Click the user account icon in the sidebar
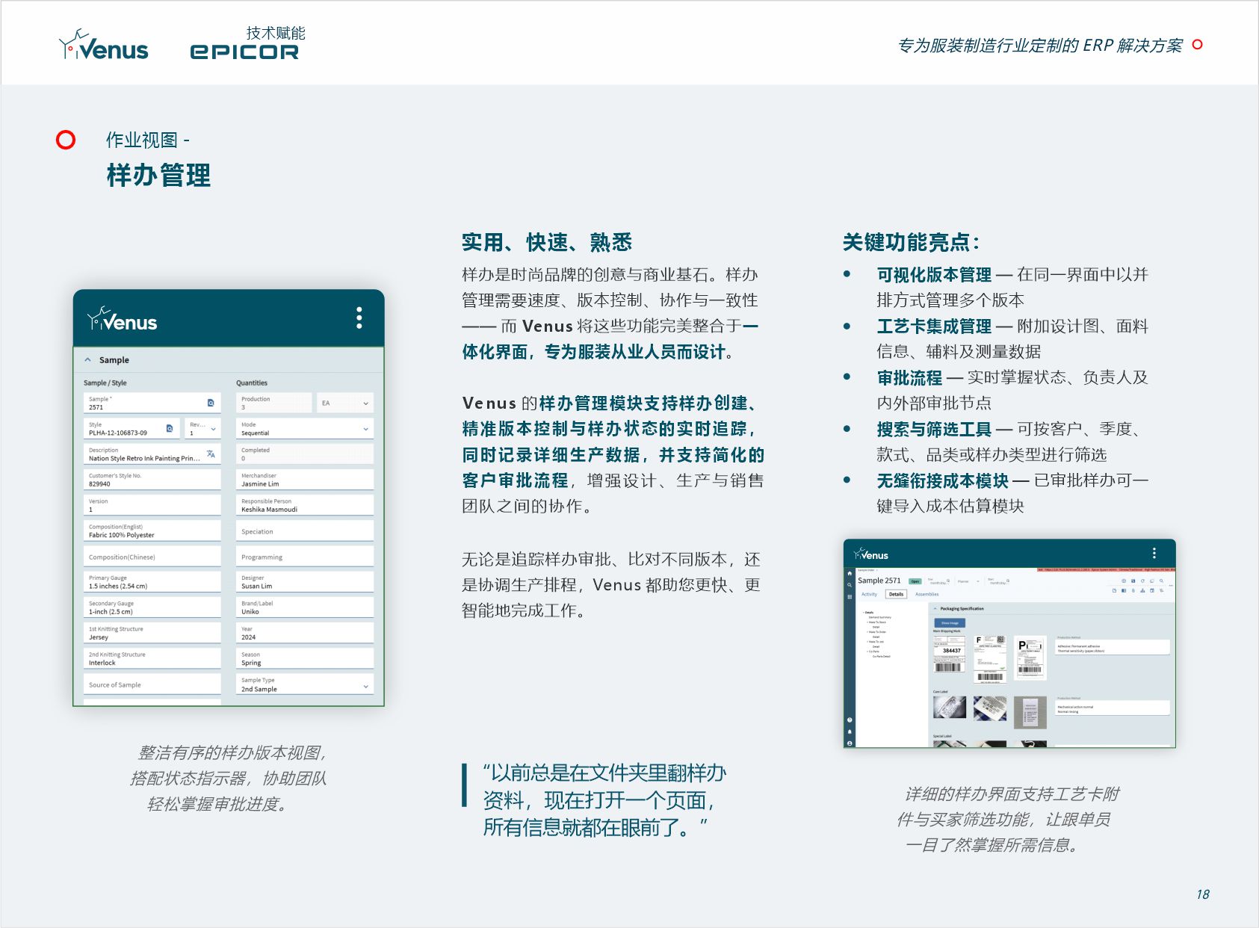 pyautogui.click(x=850, y=743)
